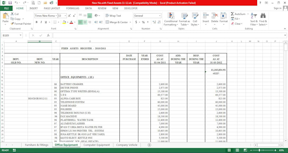Expand the formula bar with the chevron
The height and width of the screenshot is (153, 288).
pos(285,36)
